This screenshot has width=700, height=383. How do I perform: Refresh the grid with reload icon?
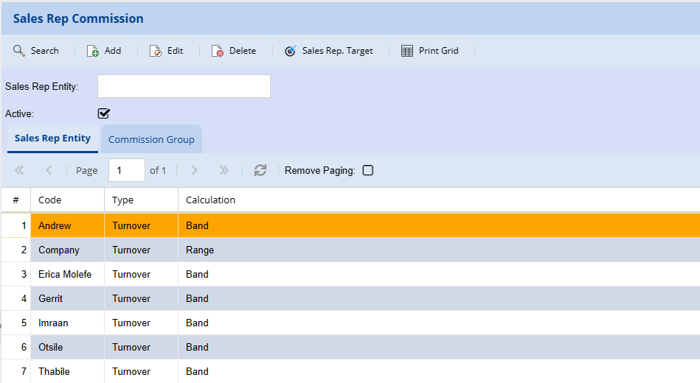[x=260, y=170]
